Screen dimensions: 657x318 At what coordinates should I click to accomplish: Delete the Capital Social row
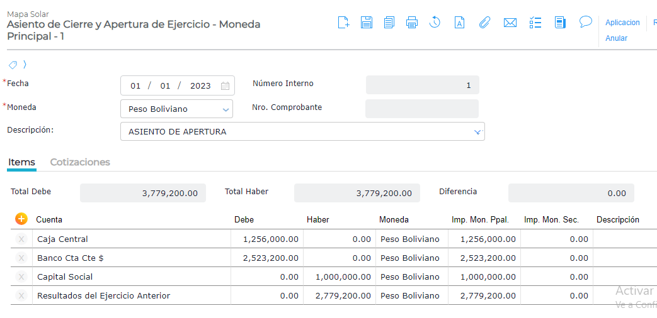(x=21, y=277)
